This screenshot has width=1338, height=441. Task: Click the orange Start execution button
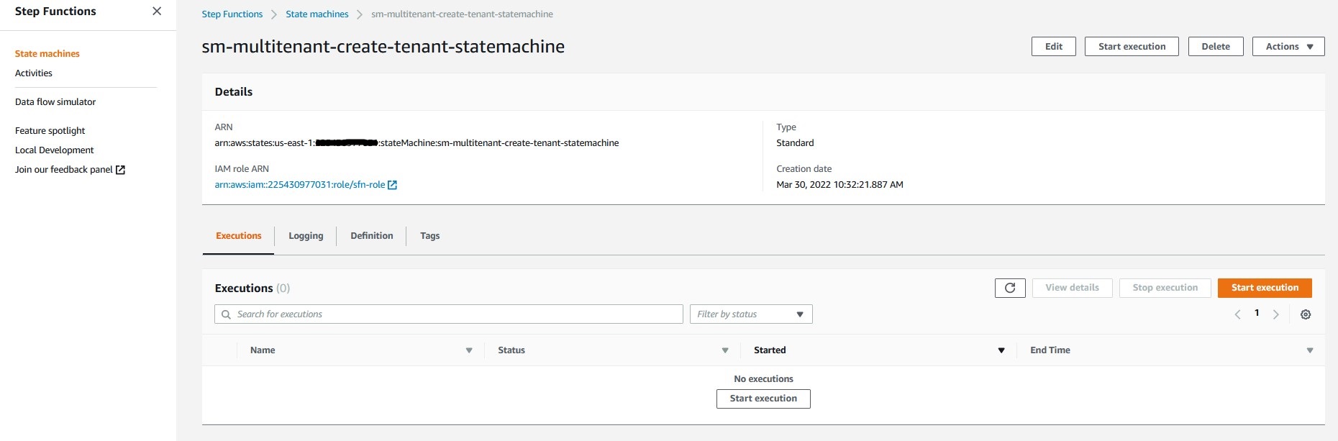coord(1265,288)
